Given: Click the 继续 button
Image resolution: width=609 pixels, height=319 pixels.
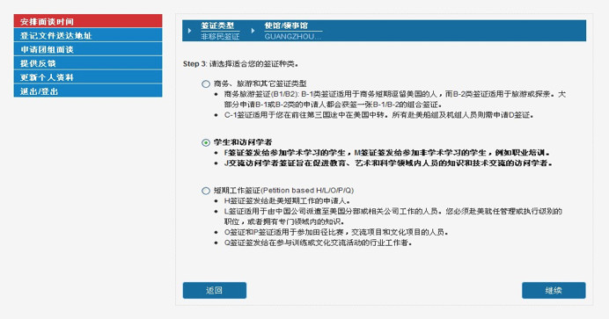Looking at the screenshot, I should click(554, 290).
